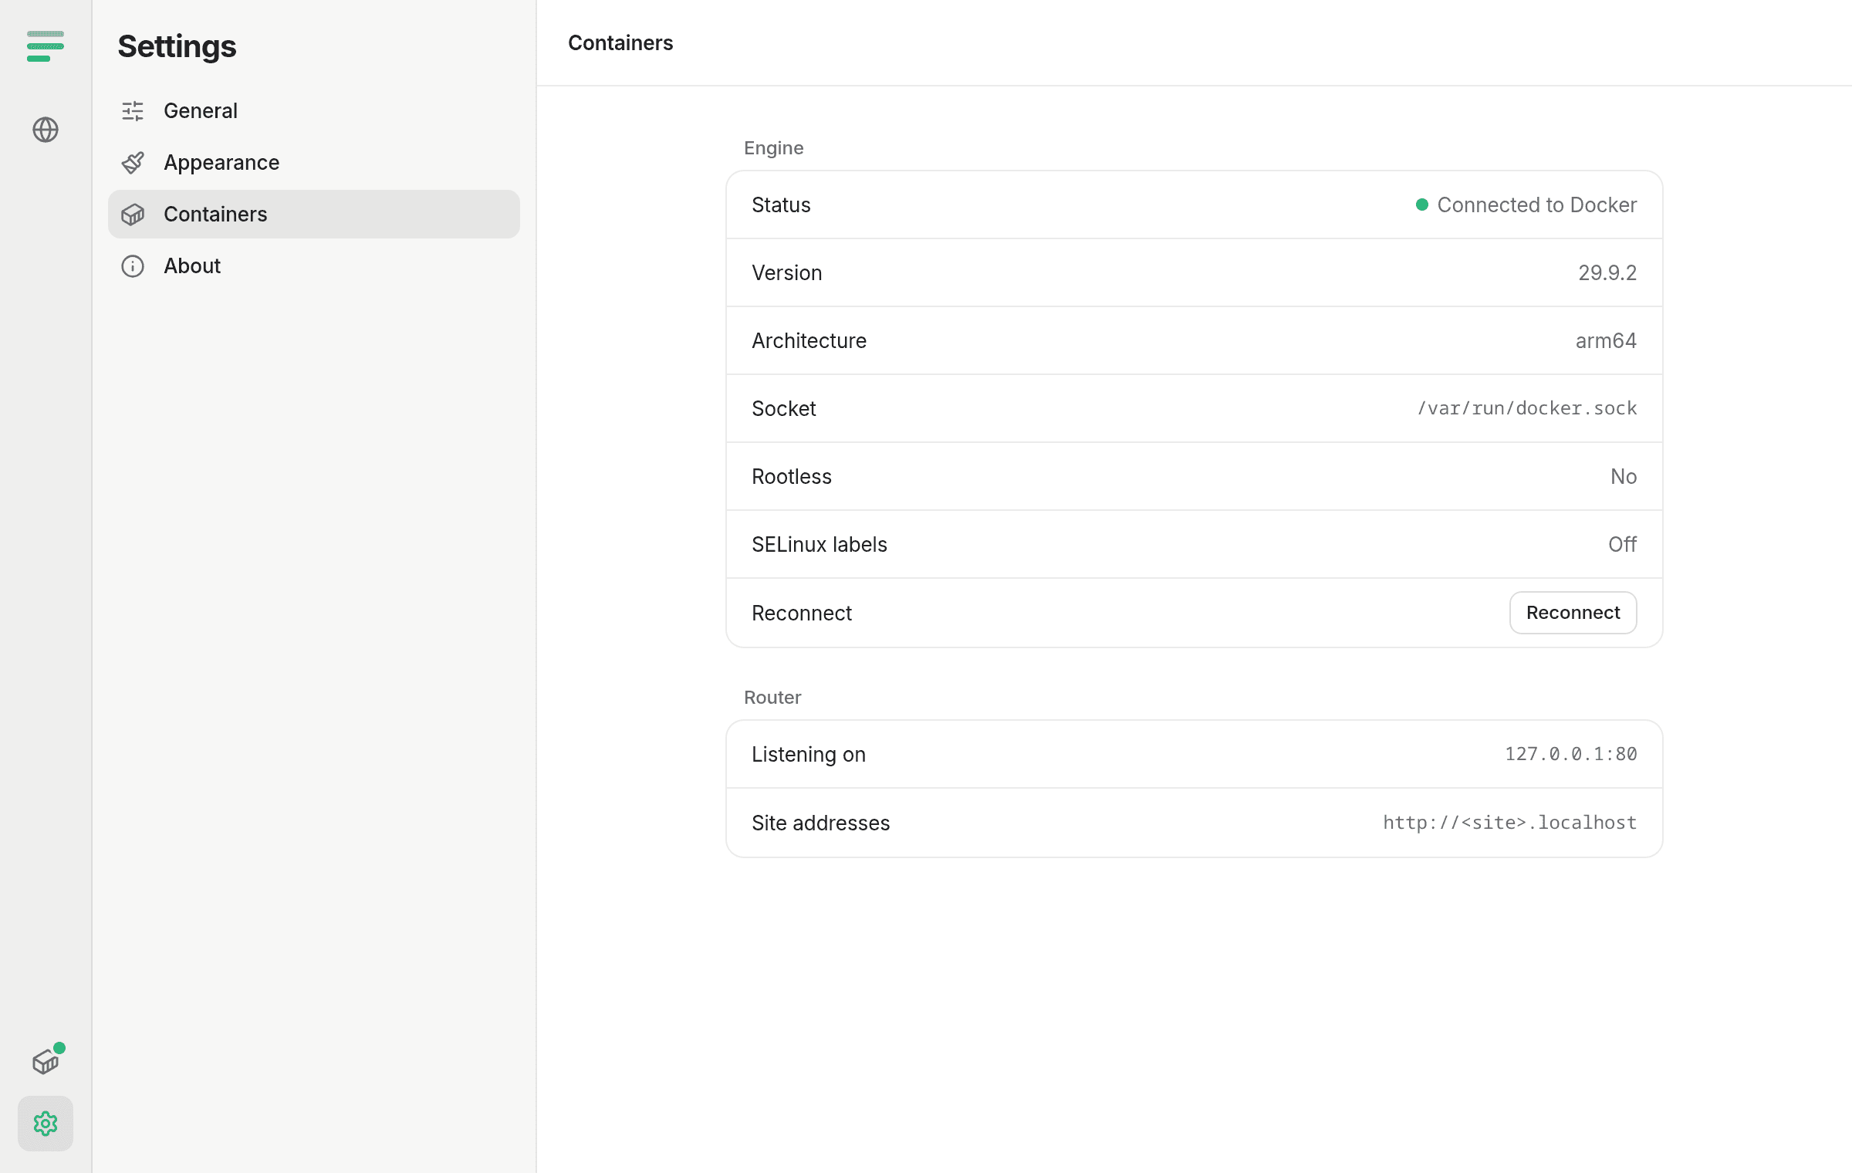Click the Rootless value No
The image size is (1852, 1173).
tap(1624, 477)
